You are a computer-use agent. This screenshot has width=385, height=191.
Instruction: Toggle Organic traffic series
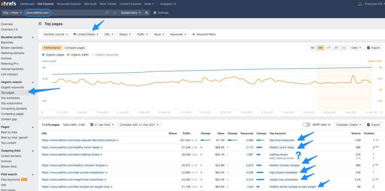click(x=78, y=55)
